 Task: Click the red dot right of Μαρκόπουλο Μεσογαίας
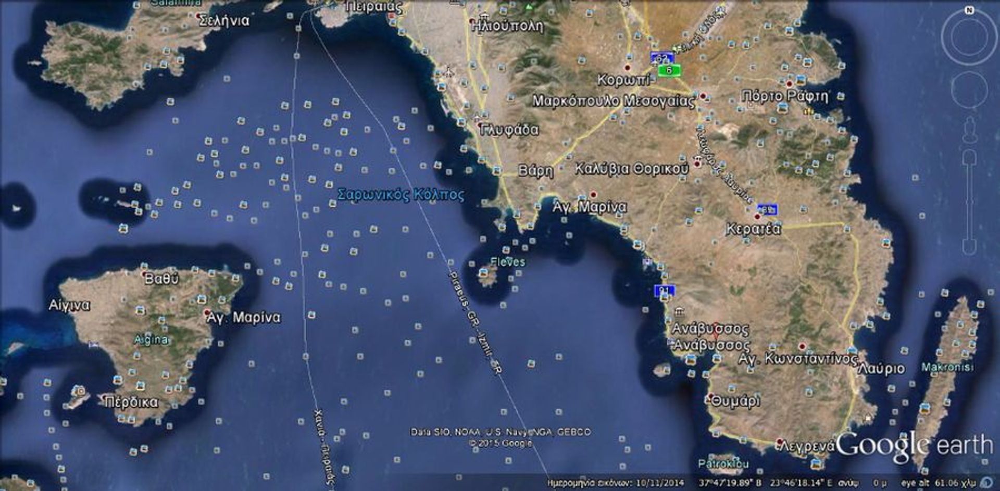point(703,96)
